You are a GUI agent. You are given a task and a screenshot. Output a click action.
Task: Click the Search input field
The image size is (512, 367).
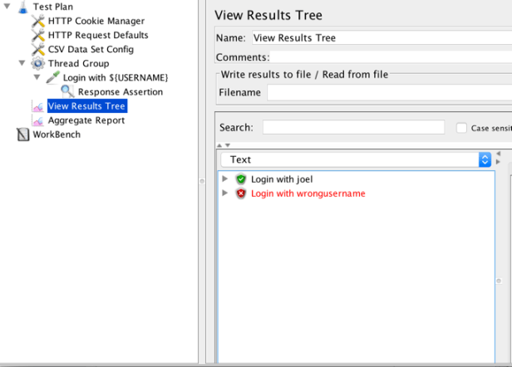[353, 127]
